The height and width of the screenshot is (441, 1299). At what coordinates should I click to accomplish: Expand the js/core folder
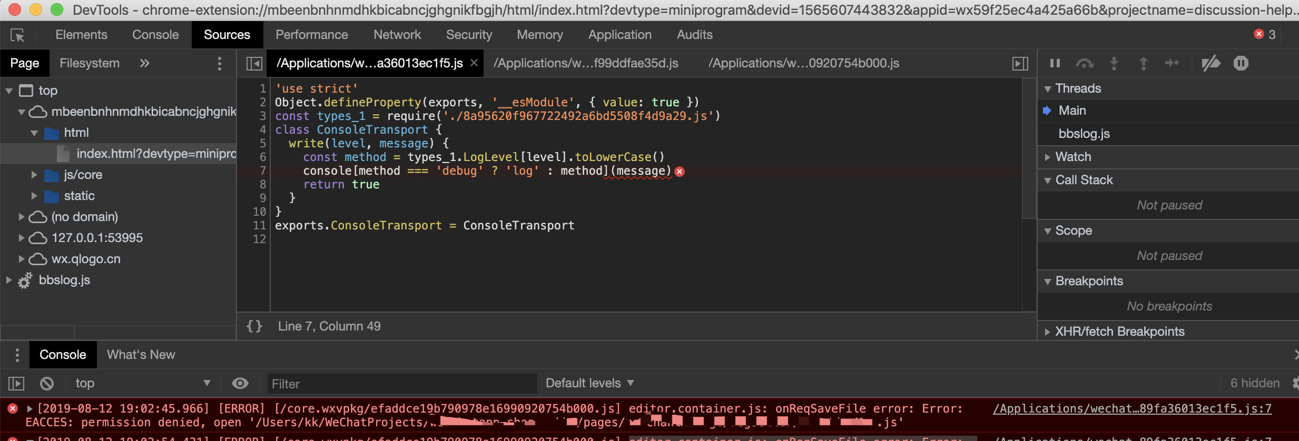pyautogui.click(x=34, y=175)
